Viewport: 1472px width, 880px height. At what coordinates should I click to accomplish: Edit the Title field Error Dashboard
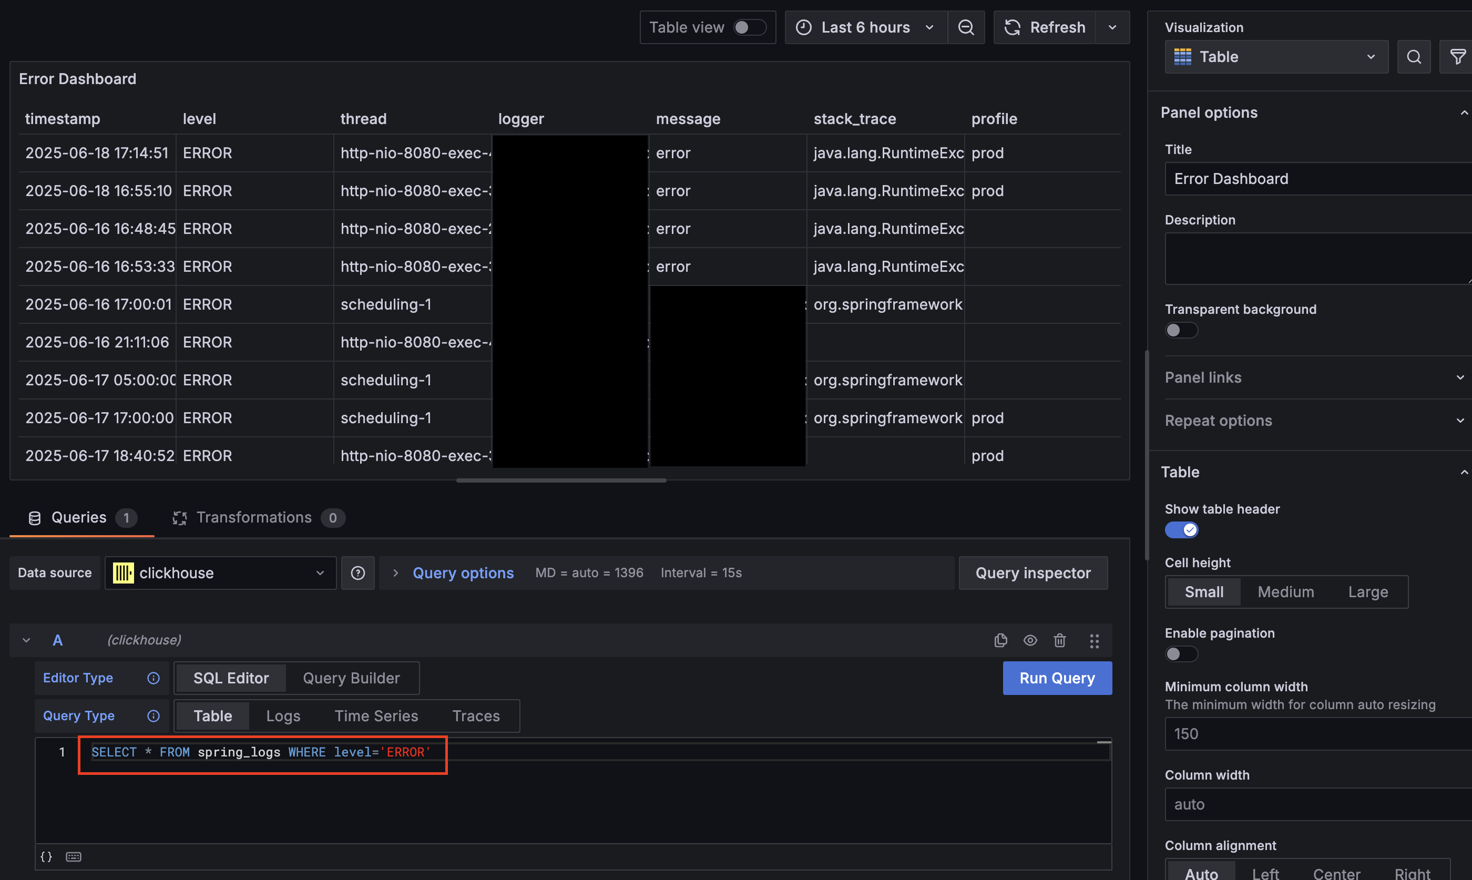1318,179
